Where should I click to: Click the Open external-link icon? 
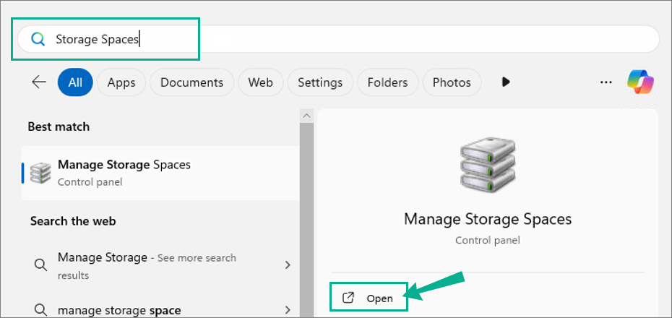click(x=348, y=298)
